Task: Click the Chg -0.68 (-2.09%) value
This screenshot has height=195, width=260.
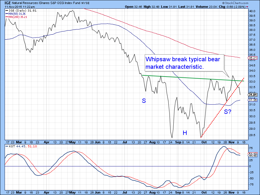Action: 232,7
